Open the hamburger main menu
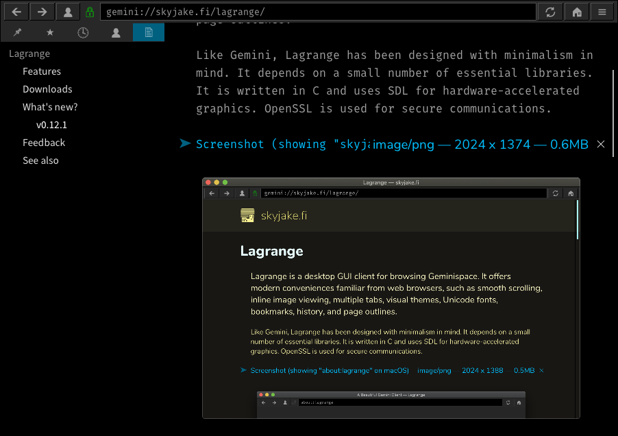The image size is (618, 436). (x=602, y=12)
